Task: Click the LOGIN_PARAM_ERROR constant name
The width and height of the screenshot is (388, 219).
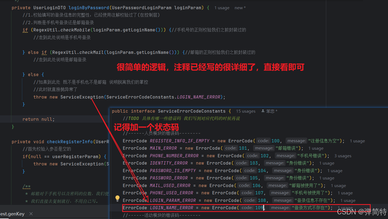Action: (x=173, y=200)
